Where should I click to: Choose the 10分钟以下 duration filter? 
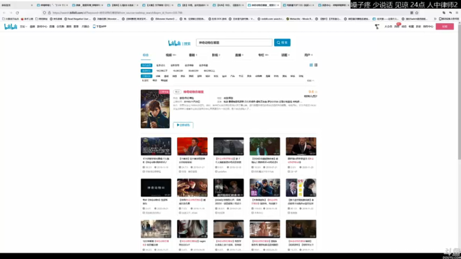point(162,71)
